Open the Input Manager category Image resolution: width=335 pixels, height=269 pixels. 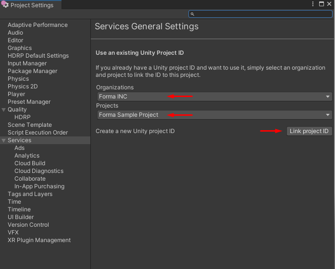(27, 63)
